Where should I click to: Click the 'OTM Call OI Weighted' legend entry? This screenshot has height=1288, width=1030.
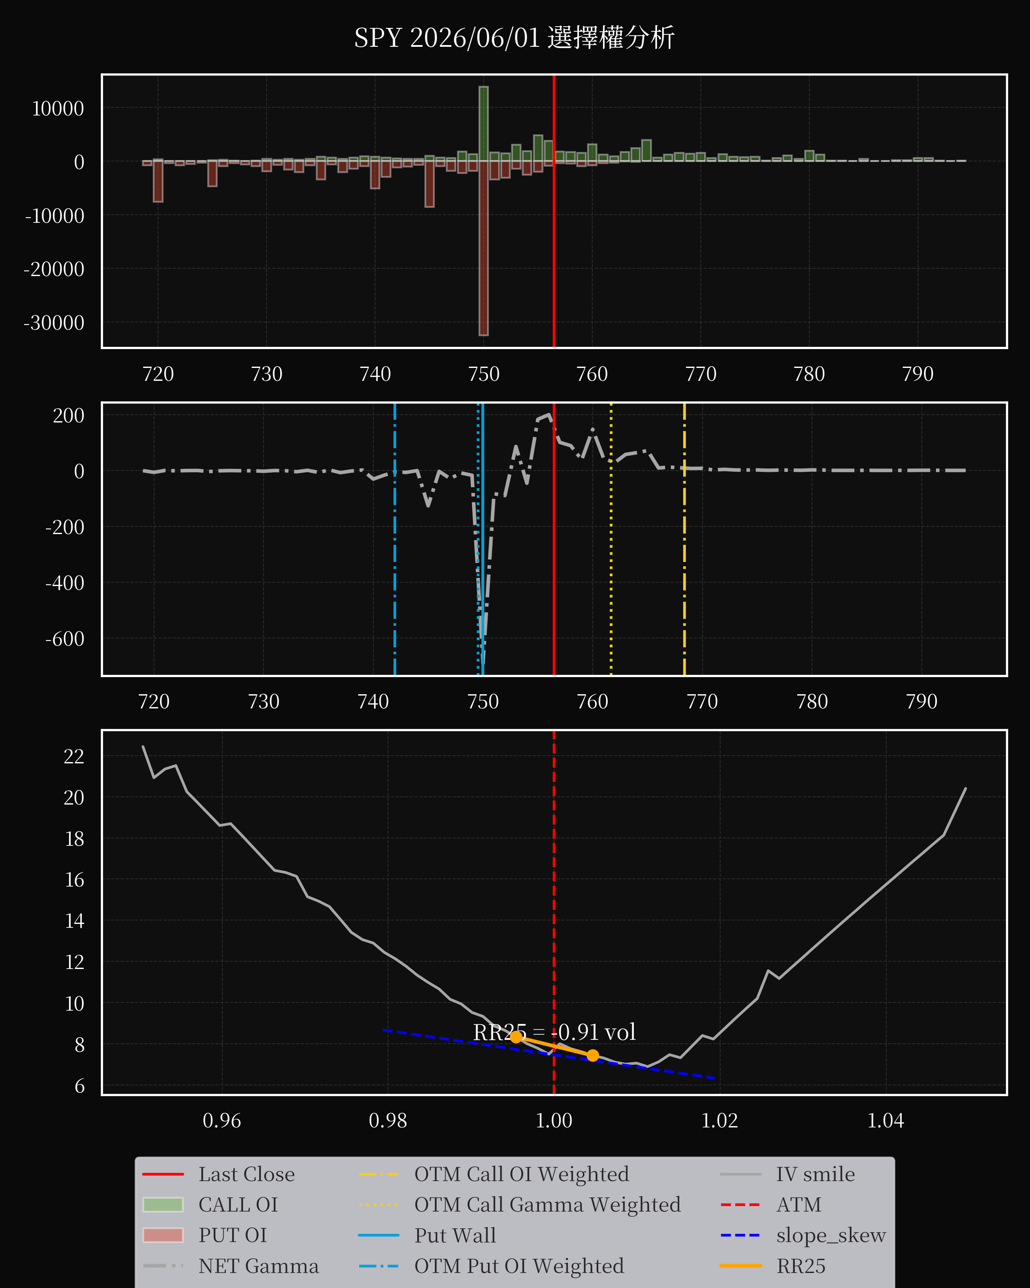(x=522, y=1175)
